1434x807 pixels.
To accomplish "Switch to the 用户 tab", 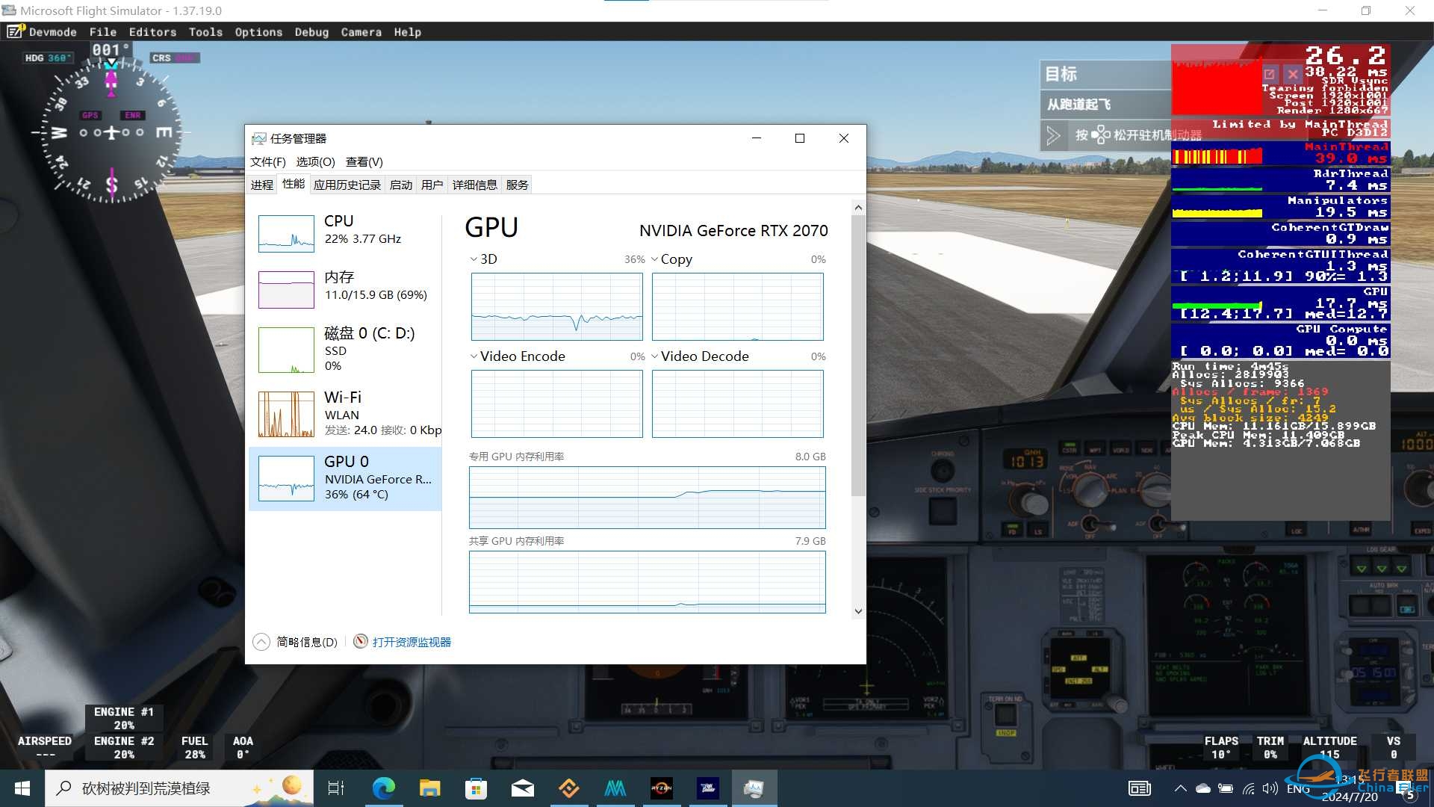I will coord(432,185).
